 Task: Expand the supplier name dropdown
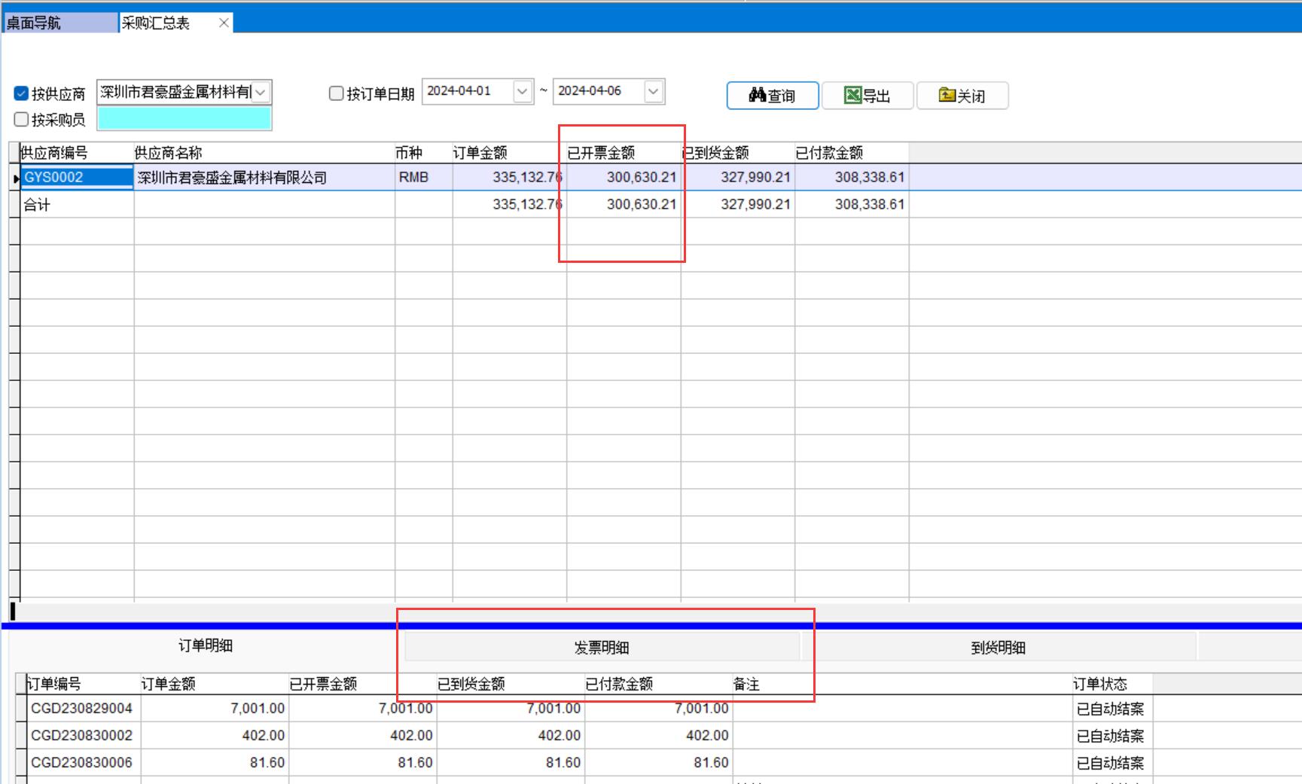coord(261,92)
